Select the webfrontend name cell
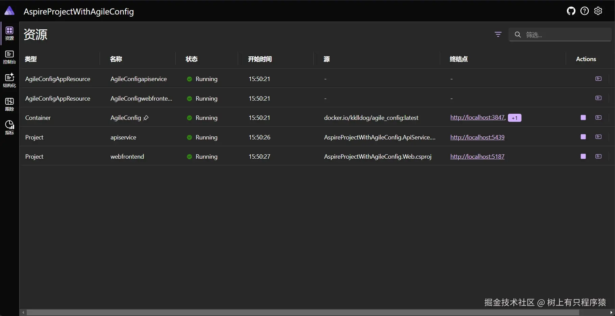 (x=127, y=157)
